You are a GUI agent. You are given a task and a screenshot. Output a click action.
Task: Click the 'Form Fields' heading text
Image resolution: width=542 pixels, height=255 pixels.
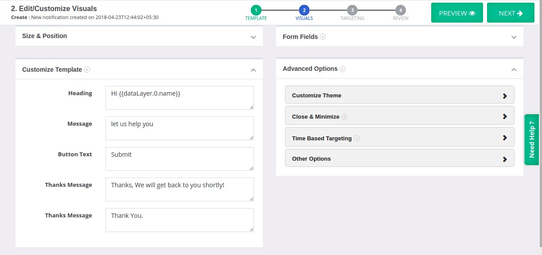300,37
